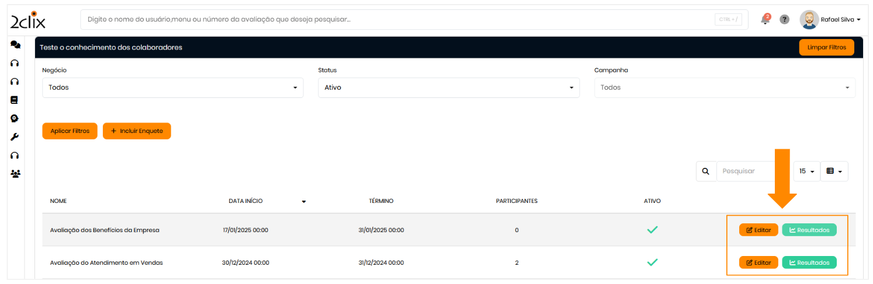Open the Rafael Silva user menu

(830, 20)
